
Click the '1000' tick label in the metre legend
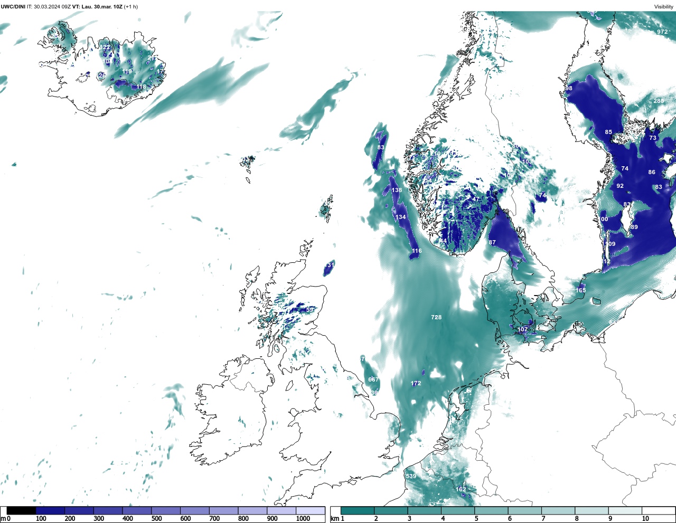(303, 519)
